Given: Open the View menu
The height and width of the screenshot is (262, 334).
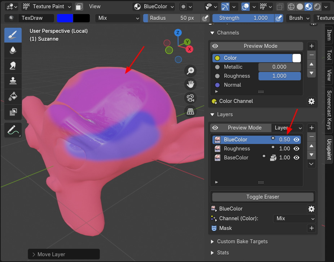Looking at the screenshot, I should (x=95, y=6).
